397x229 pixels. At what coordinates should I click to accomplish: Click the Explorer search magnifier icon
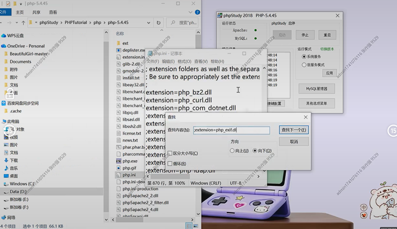[x=173, y=23]
